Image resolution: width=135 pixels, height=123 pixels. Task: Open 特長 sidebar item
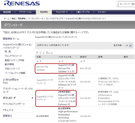[8, 51]
